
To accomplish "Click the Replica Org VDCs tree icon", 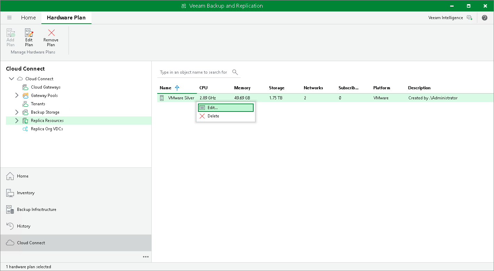I will point(25,129).
